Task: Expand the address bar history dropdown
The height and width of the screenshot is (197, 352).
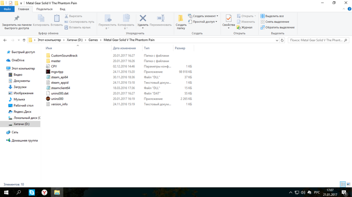Action: click(x=277, y=40)
